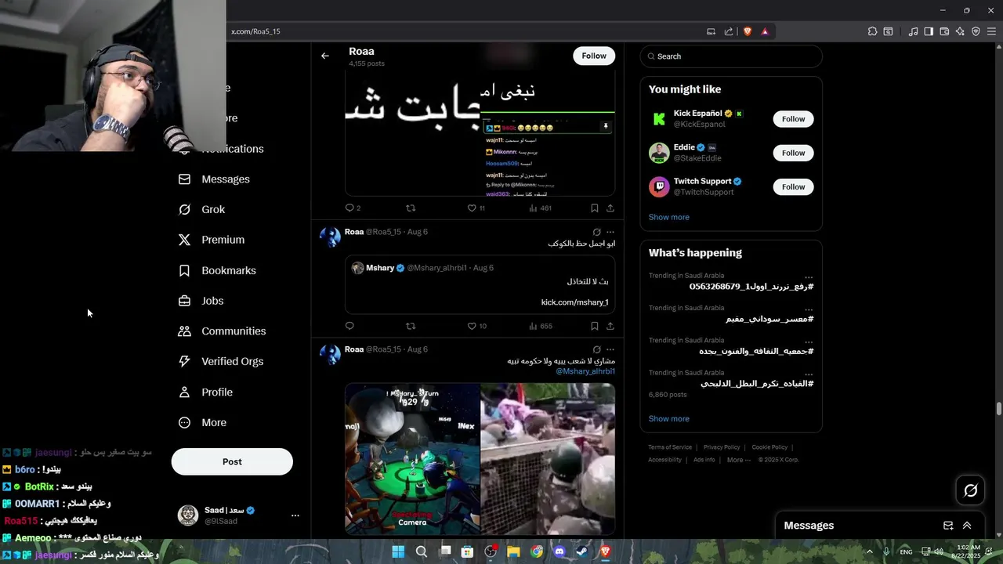Follow the Roaa profile
Viewport: 1003px width, 564px height.
point(594,56)
